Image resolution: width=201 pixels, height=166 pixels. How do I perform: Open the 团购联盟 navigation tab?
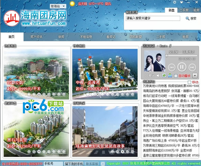(136, 37)
